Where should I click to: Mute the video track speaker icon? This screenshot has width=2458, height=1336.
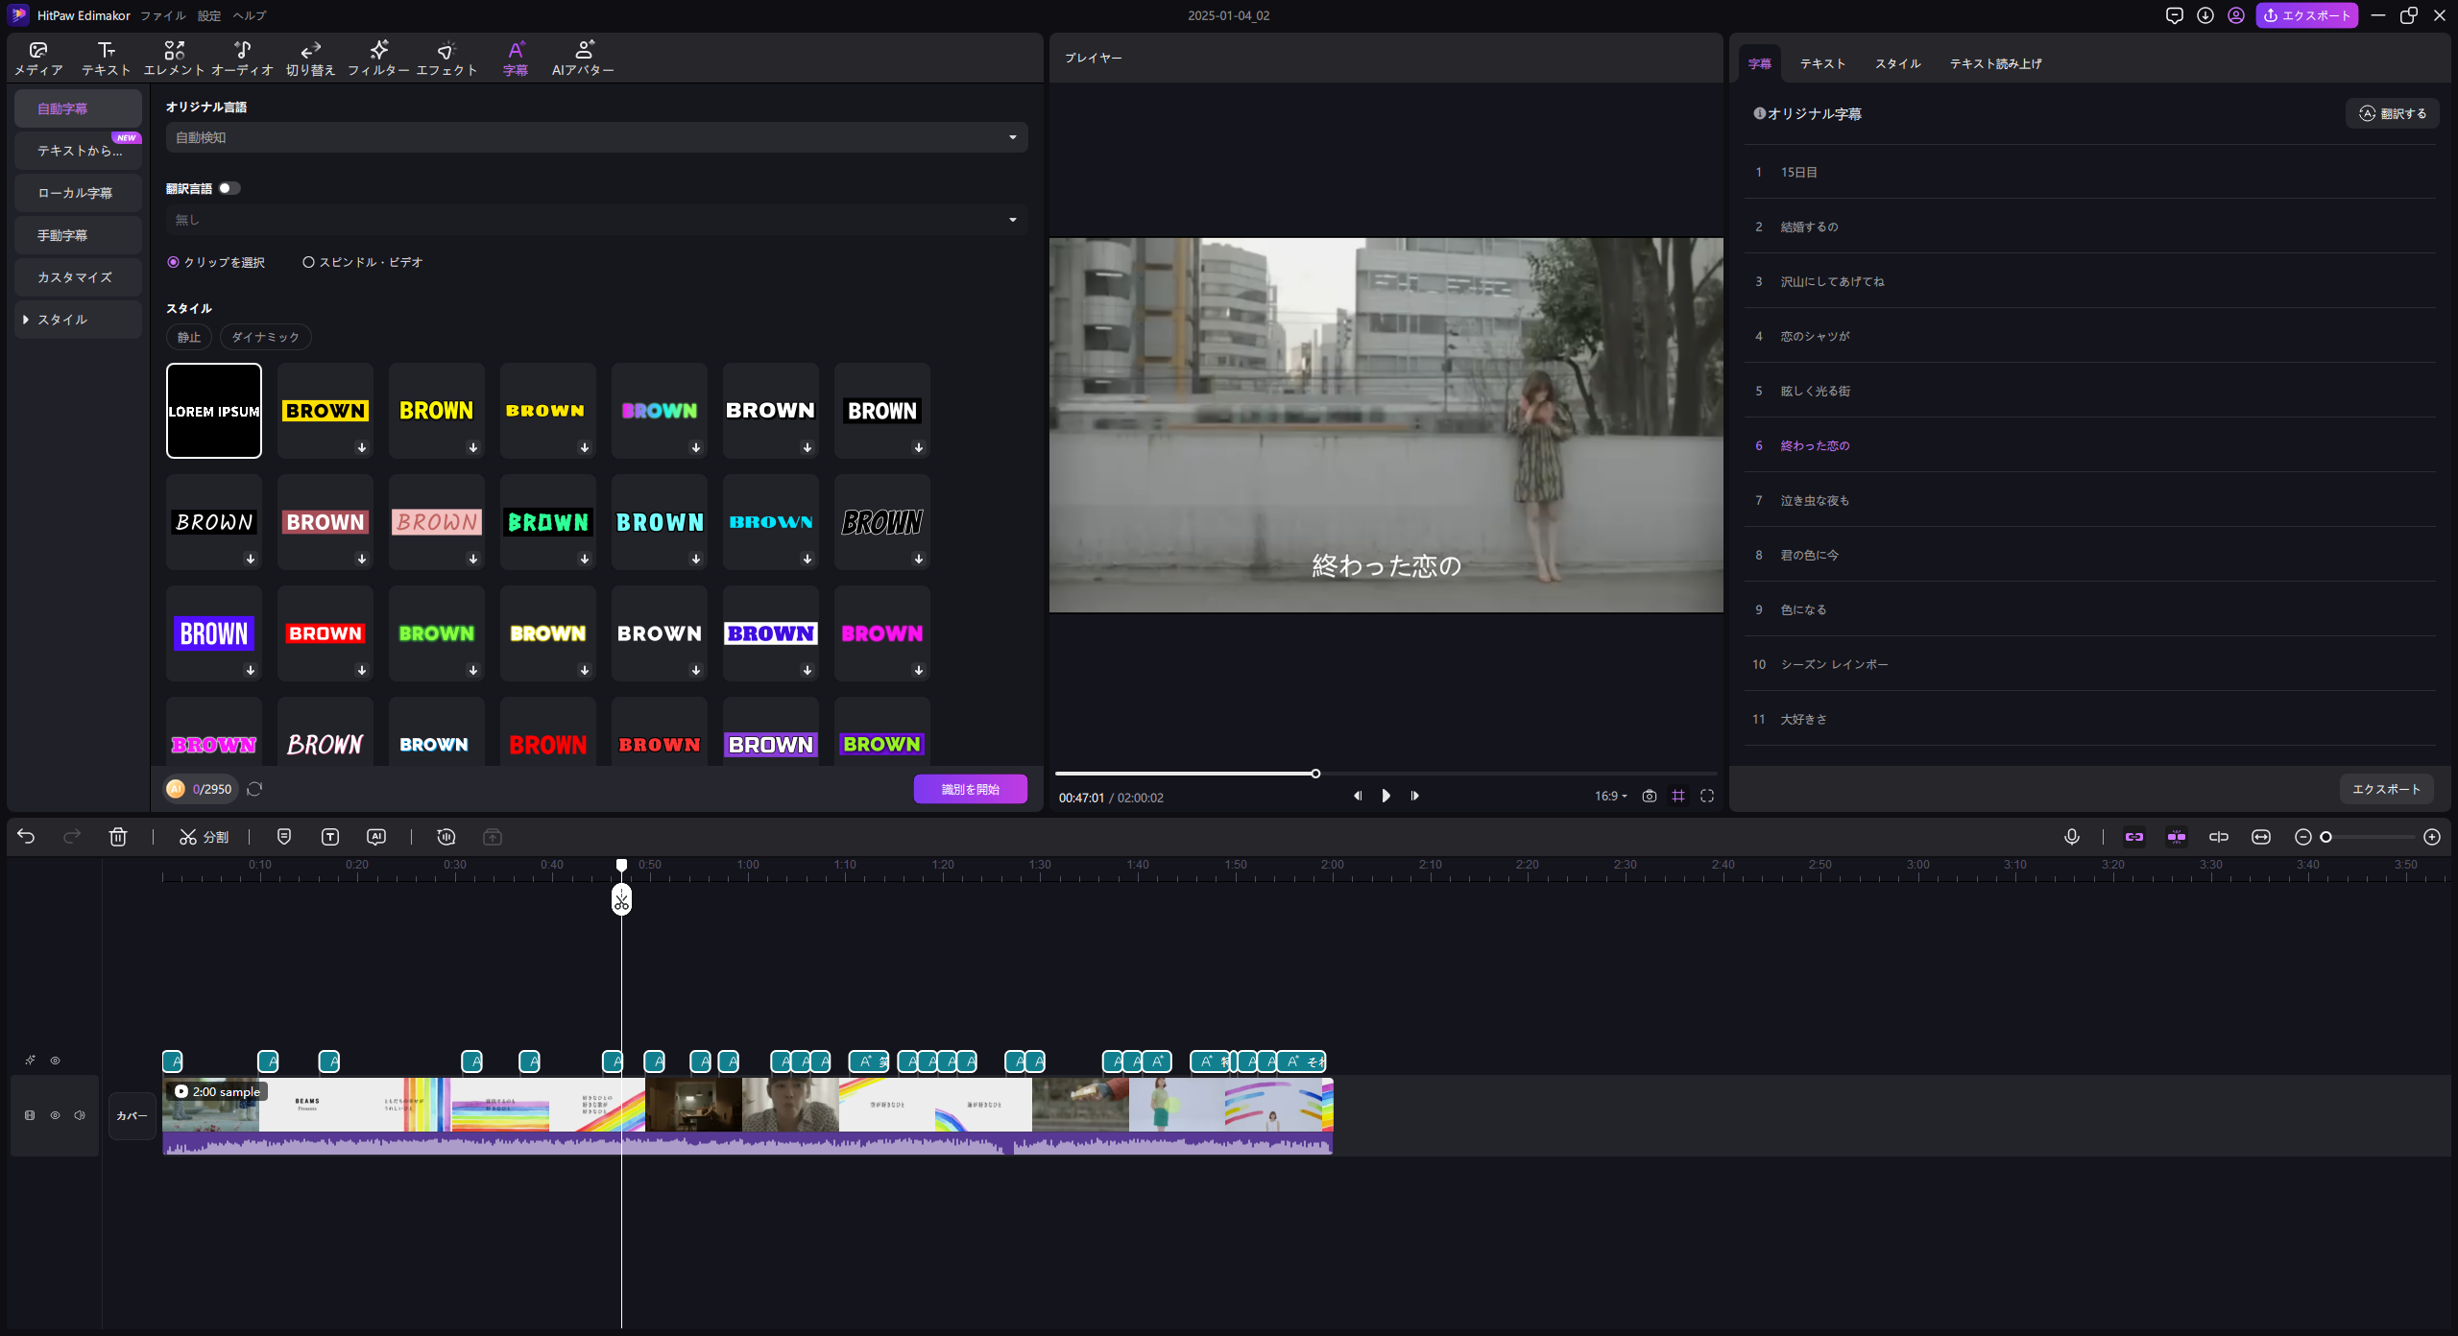(80, 1115)
